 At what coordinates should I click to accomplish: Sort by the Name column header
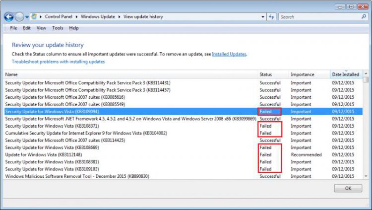[x=130, y=74]
